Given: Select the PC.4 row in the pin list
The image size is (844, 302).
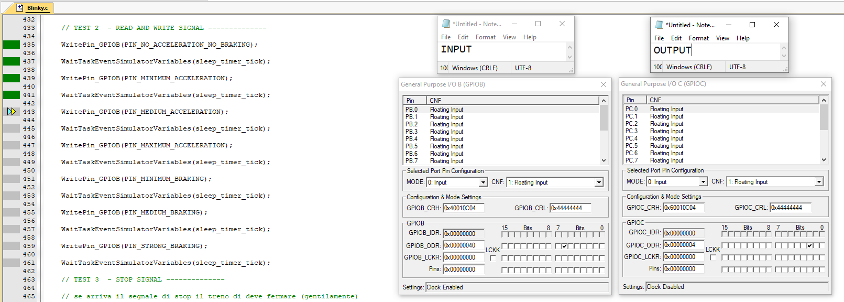Looking at the screenshot, I should coord(721,138).
